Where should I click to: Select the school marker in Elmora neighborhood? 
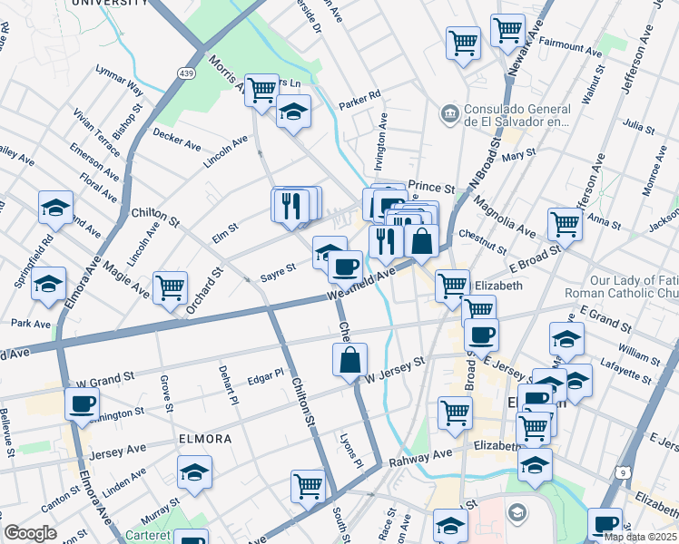[x=194, y=472]
